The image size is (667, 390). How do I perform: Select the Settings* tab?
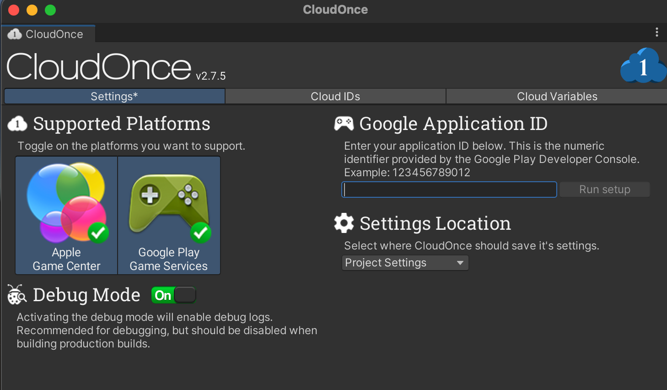[x=114, y=97]
